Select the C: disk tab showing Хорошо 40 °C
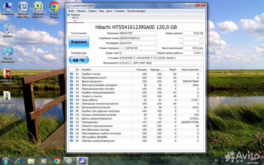 pyautogui.click(x=76, y=18)
